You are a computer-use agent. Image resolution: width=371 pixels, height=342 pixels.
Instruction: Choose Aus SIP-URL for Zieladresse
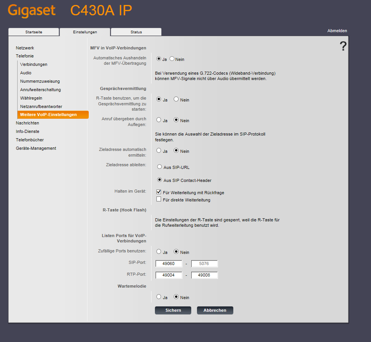pyautogui.click(x=159, y=167)
